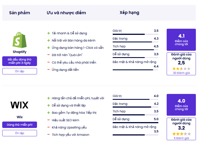
Task: Open the 30 Đánh giá link
Action: 181,73
